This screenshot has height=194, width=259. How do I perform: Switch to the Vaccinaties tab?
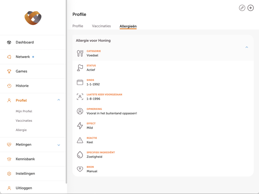click(101, 26)
